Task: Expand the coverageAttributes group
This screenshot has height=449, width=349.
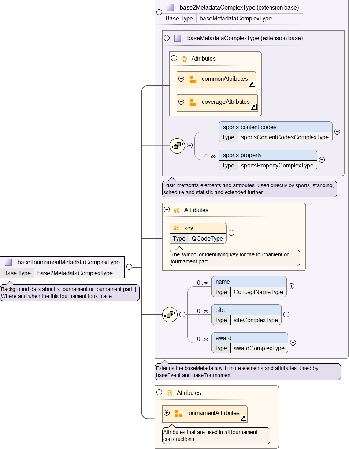Action: coord(181,102)
